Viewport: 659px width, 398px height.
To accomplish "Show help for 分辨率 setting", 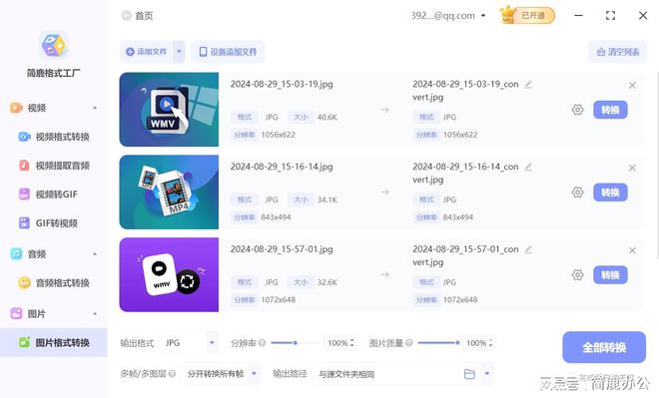I will coord(262,343).
